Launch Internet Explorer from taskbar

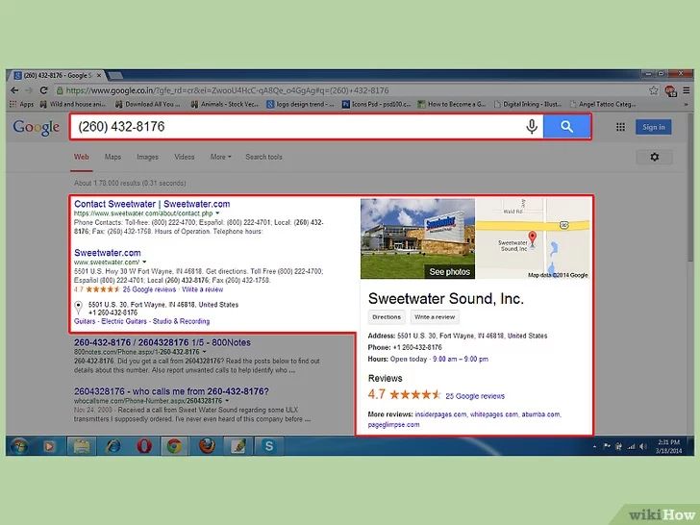click(112, 446)
